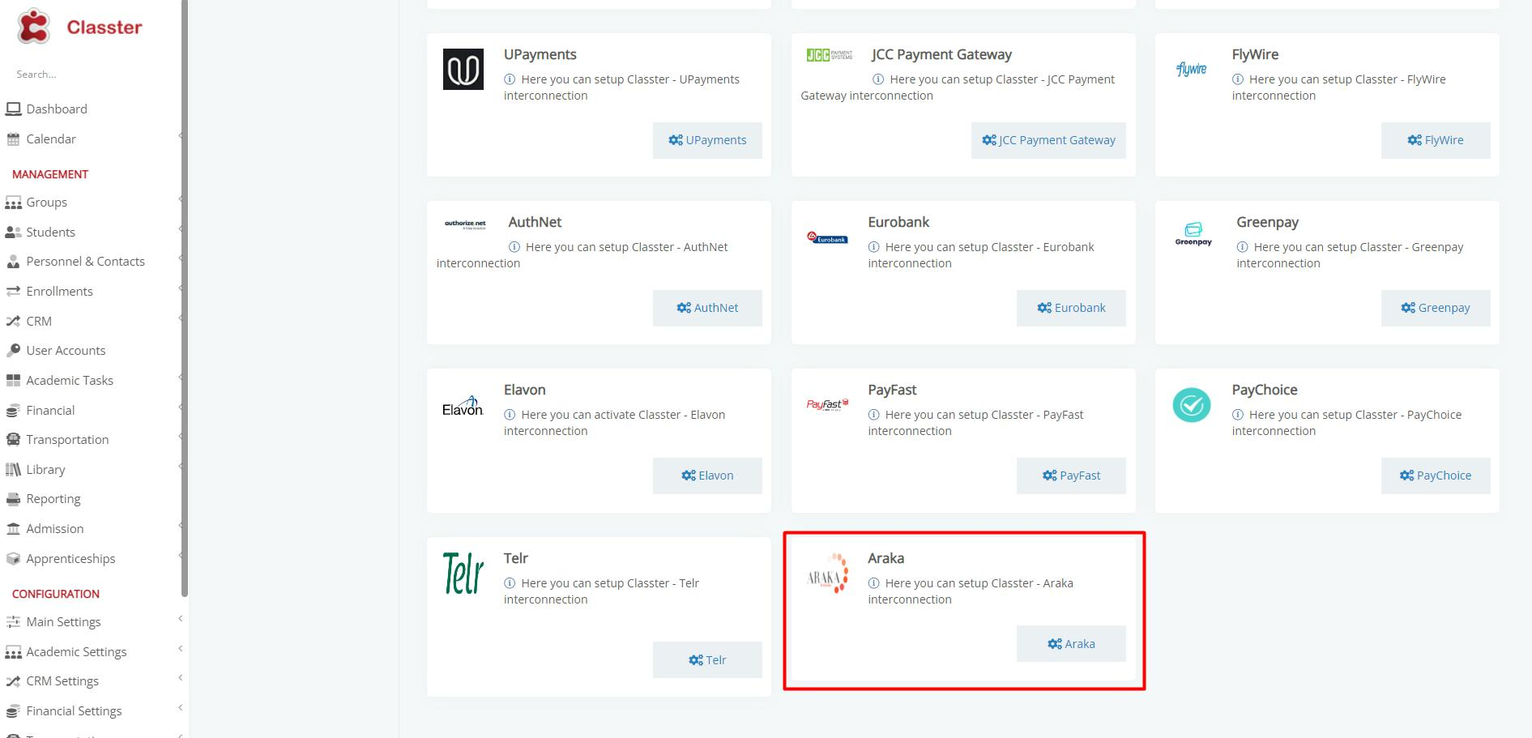Expand the Groups submenu arrow
1532x738 pixels.
pos(180,199)
